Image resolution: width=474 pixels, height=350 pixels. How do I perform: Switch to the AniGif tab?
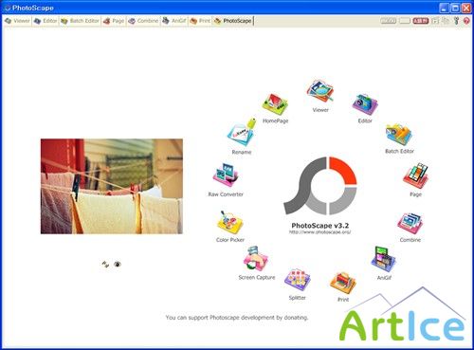click(x=174, y=21)
